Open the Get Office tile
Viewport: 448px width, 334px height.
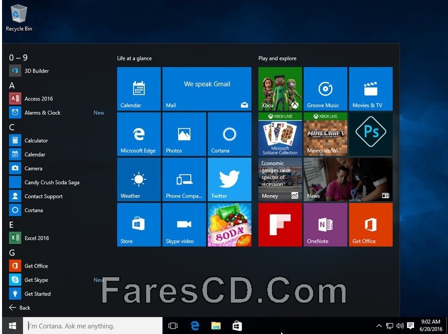point(370,225)
